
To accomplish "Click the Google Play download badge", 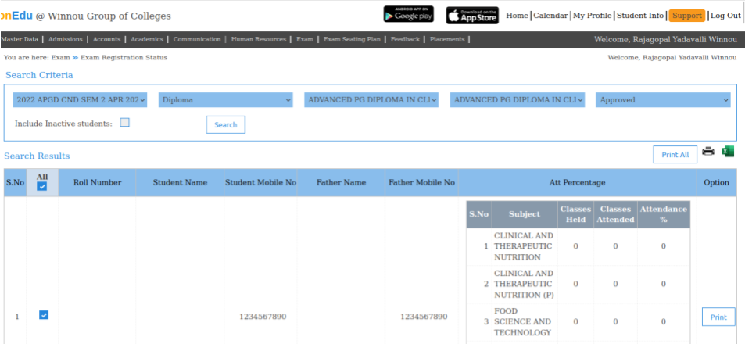I will (x=408, y=15).
